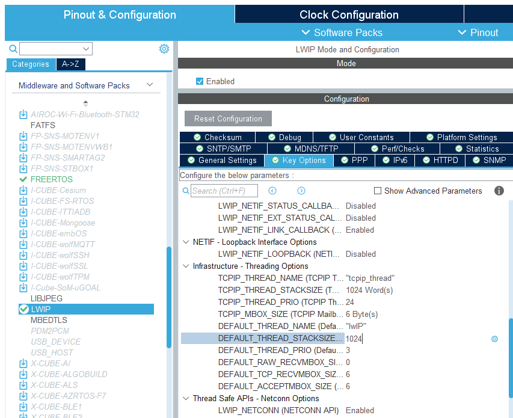
Task: Uncheck the LWIP Enabled checkbox
Action: pos(200,81)
